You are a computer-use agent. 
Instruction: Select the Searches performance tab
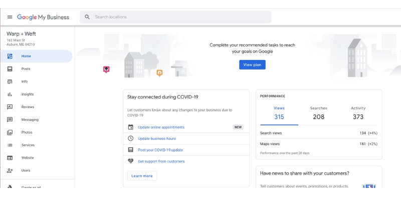pos(319,113)
